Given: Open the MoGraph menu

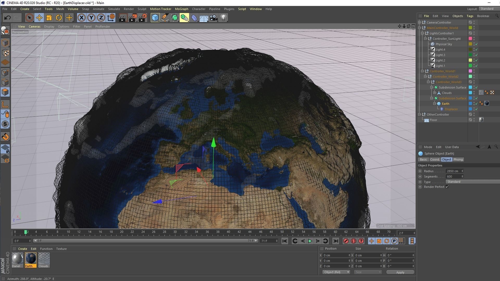Looking at the screenshot, I should click(x=181, y=9).
